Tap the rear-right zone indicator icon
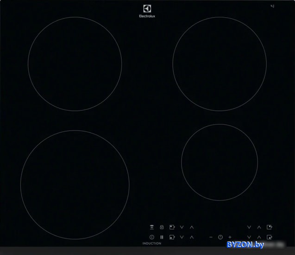 pos(270,227)
